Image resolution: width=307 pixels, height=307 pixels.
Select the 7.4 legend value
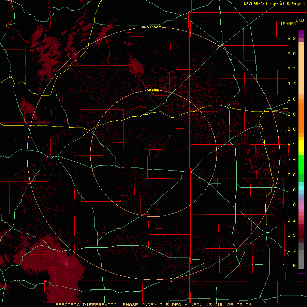pos(292,84)
